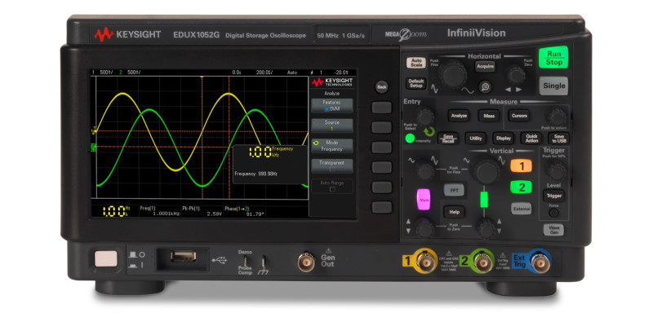The height and width of the screenshot is (326, 653).
Task: Toggle the green Run Stop key
Action: (553, 58)
